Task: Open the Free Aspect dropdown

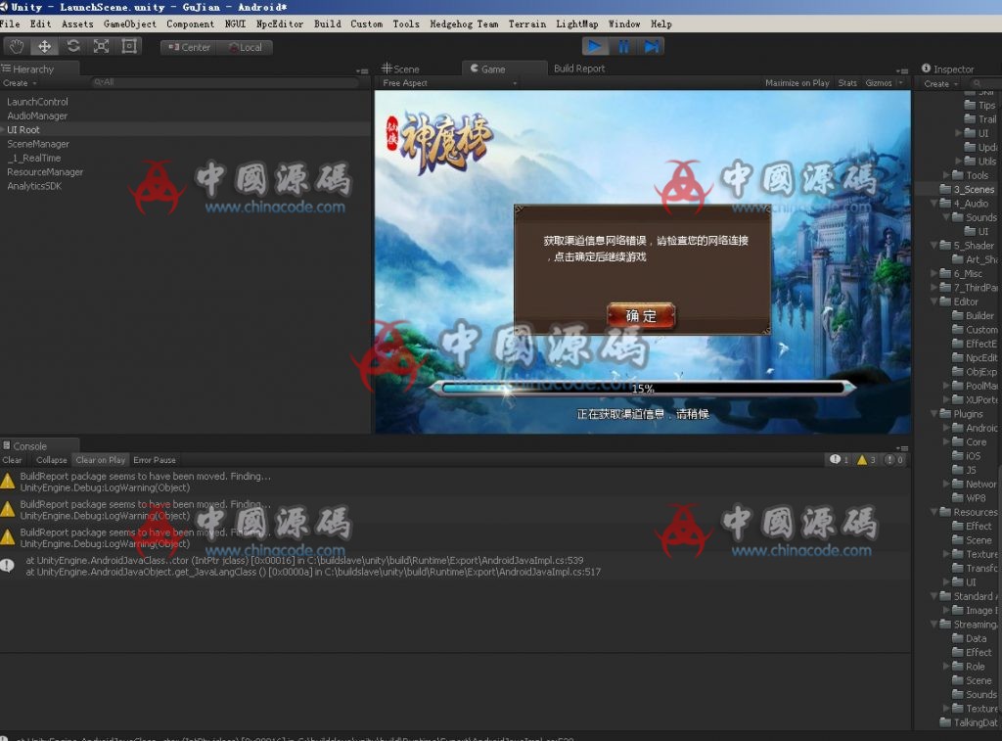Action: pos(449,83)
